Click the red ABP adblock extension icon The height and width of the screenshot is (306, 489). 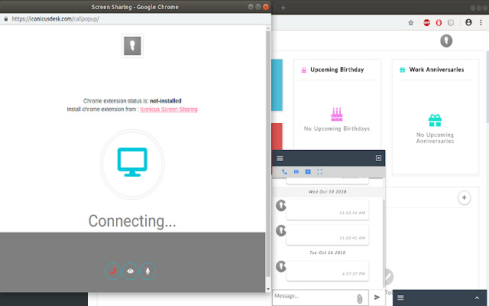pyautogui.click(x=426, y=22)
